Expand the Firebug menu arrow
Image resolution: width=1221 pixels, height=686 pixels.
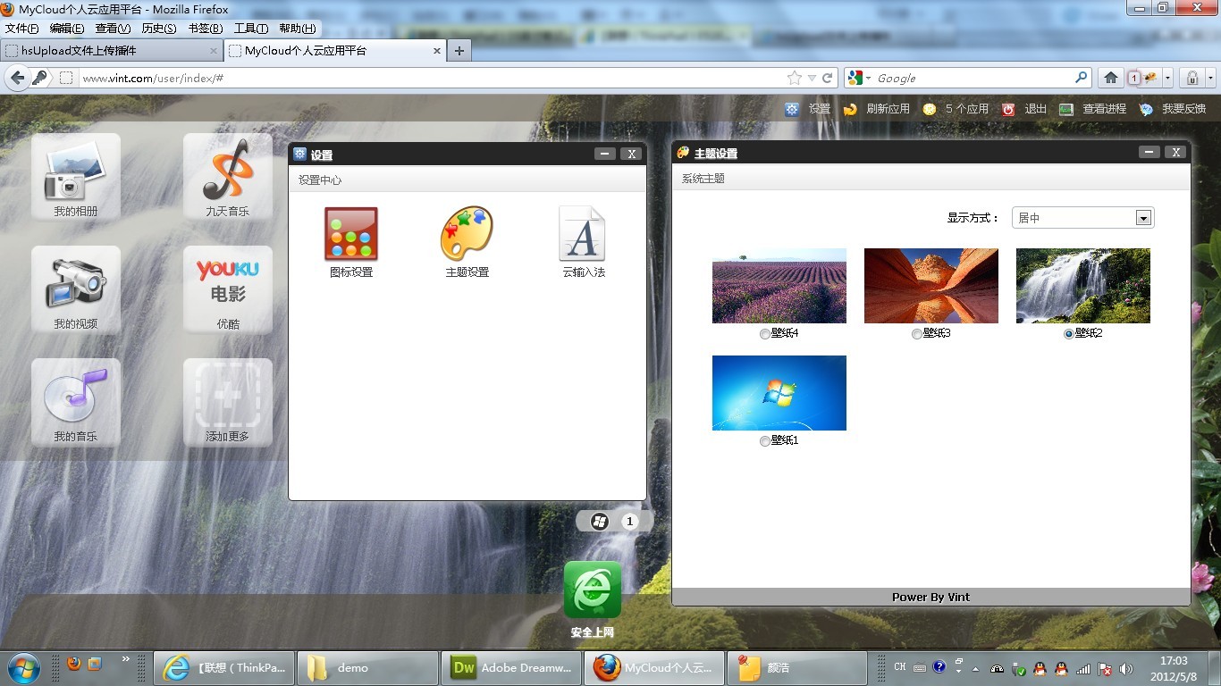1167,78
